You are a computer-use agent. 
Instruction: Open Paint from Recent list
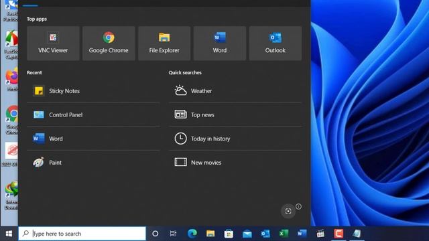93,163
